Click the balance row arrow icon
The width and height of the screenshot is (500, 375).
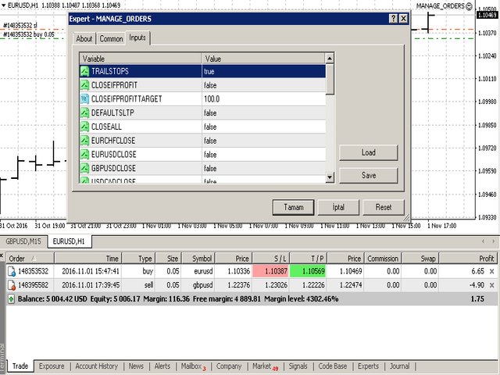pos(11,299)
